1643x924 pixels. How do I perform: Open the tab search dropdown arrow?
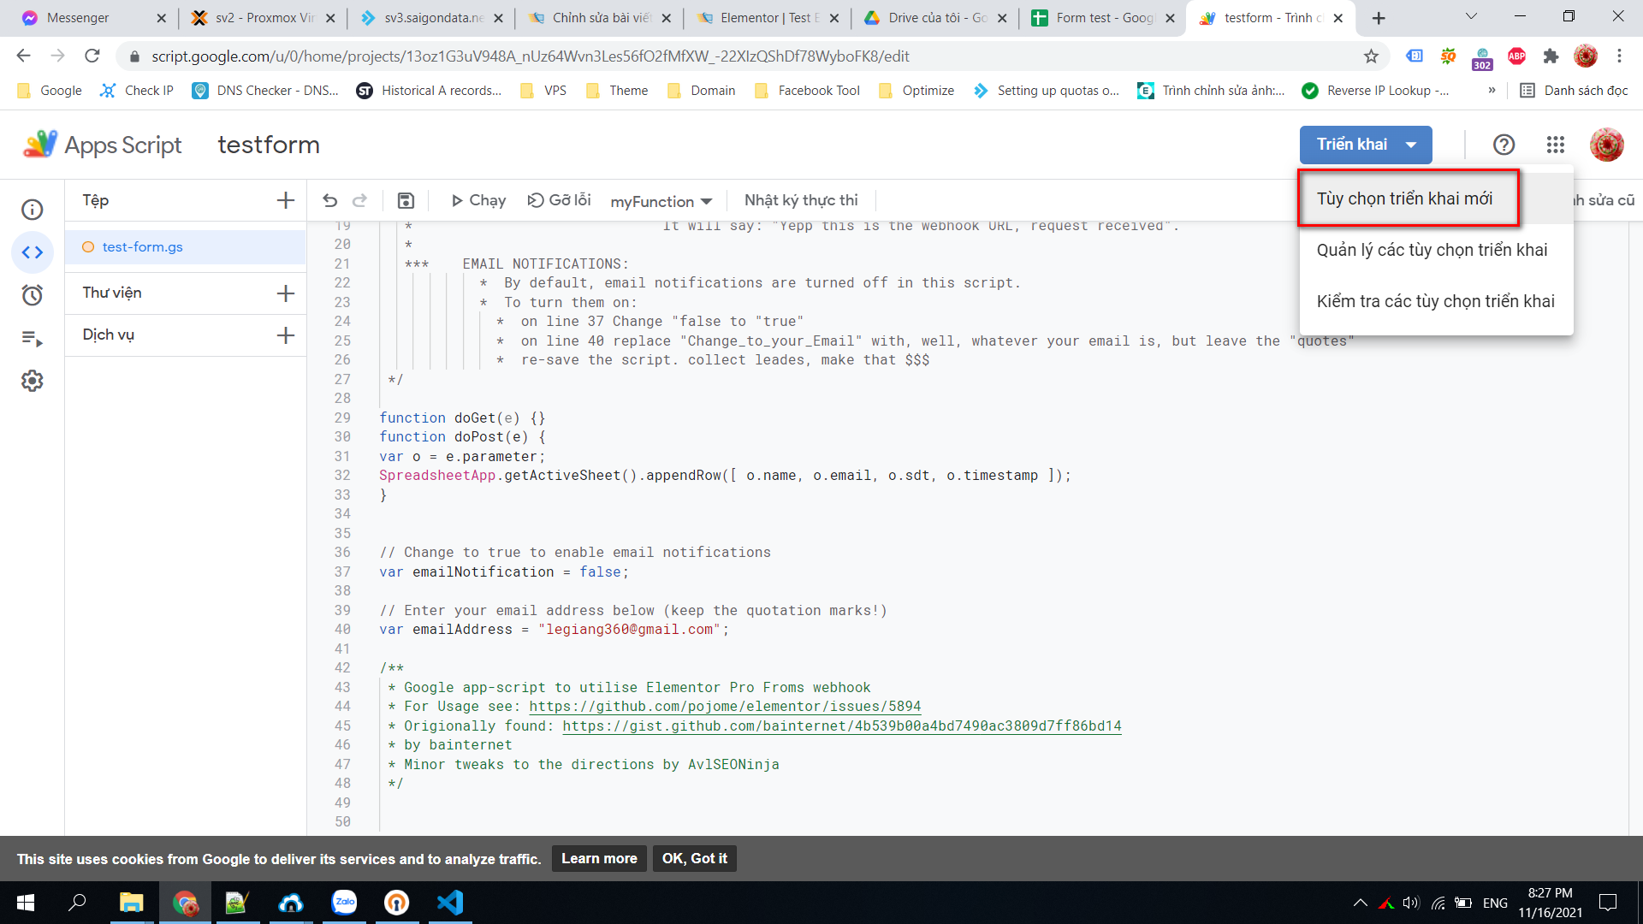1471,16
